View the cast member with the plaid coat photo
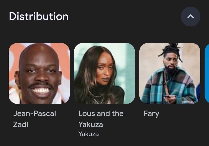209x146 pixels. (x=170, y=73)
